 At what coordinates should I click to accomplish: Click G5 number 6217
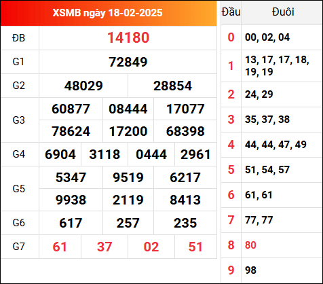click(x=185, y=177)
